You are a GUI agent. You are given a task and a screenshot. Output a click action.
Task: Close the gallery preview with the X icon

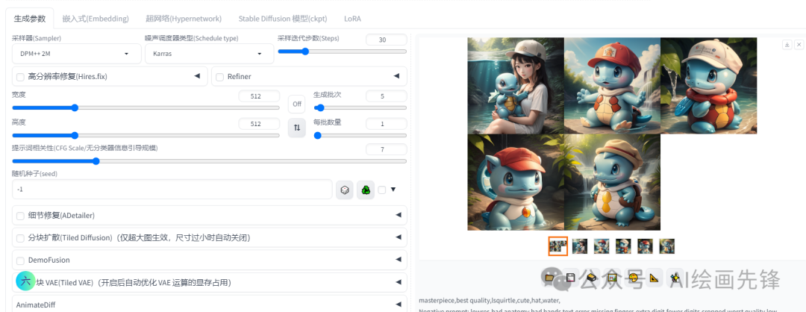pos(799,45)
